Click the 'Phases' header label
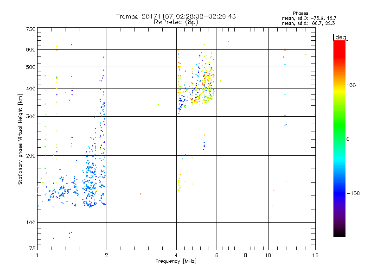Screen dimensions: 371x278 300,13
